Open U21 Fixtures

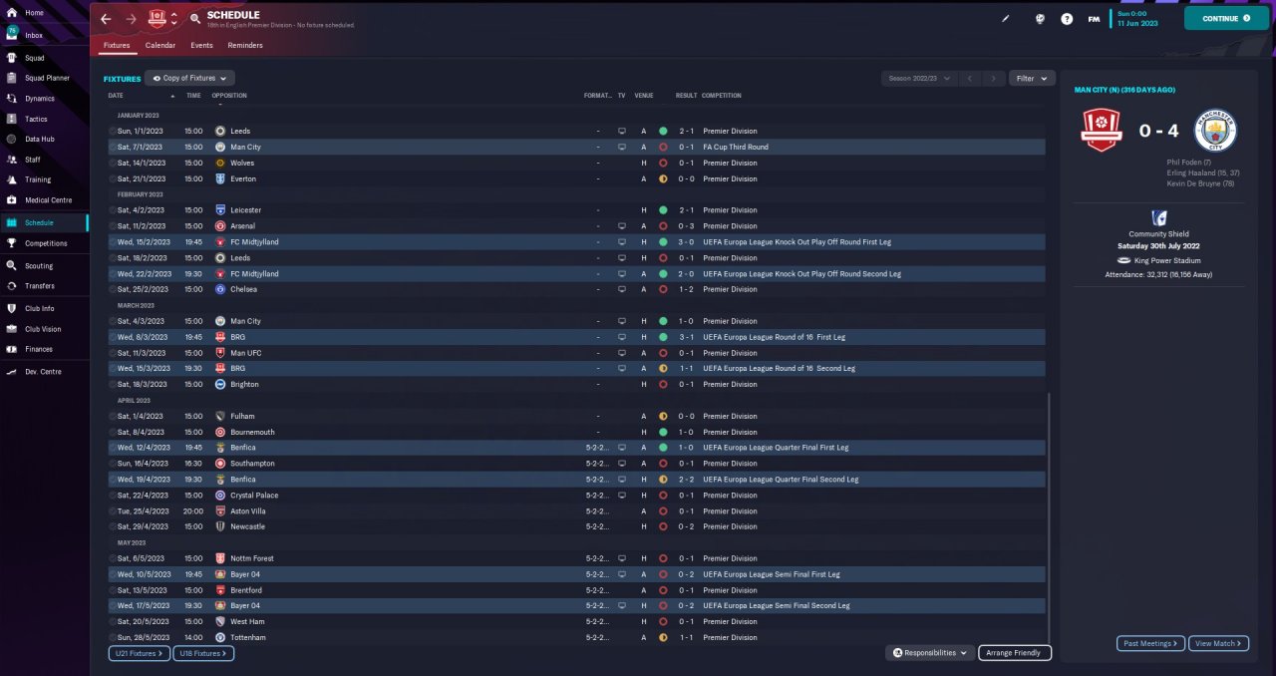pyautogui.click(x=139, y=653)
